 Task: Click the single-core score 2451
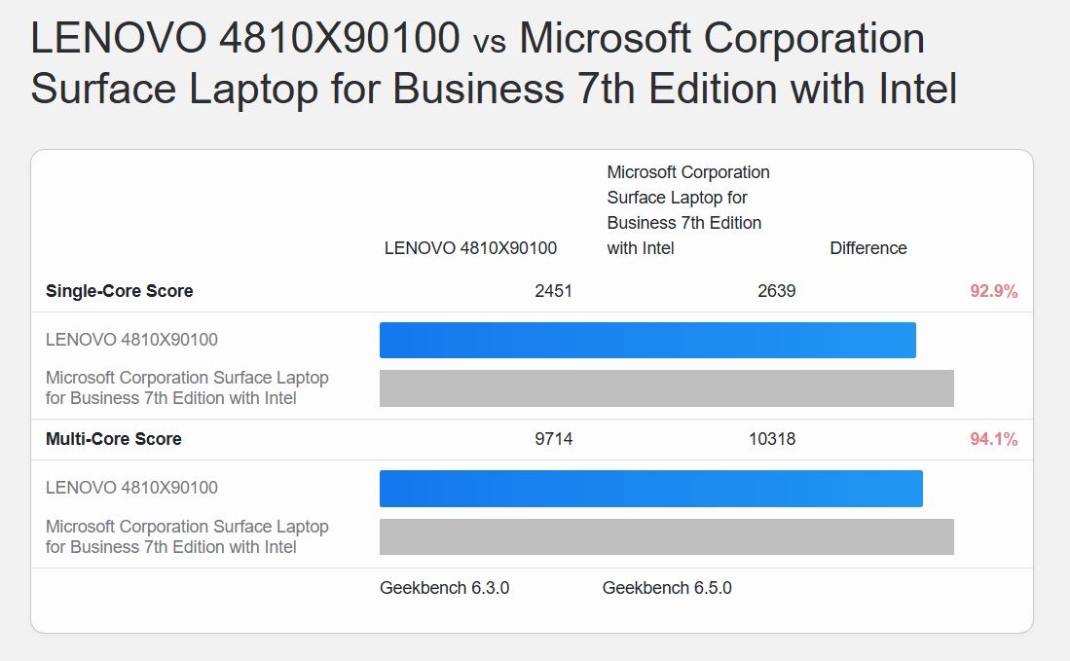(553, 291)
